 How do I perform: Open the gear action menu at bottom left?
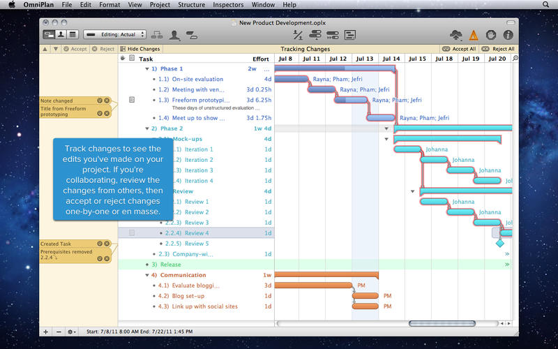point(72,332)
